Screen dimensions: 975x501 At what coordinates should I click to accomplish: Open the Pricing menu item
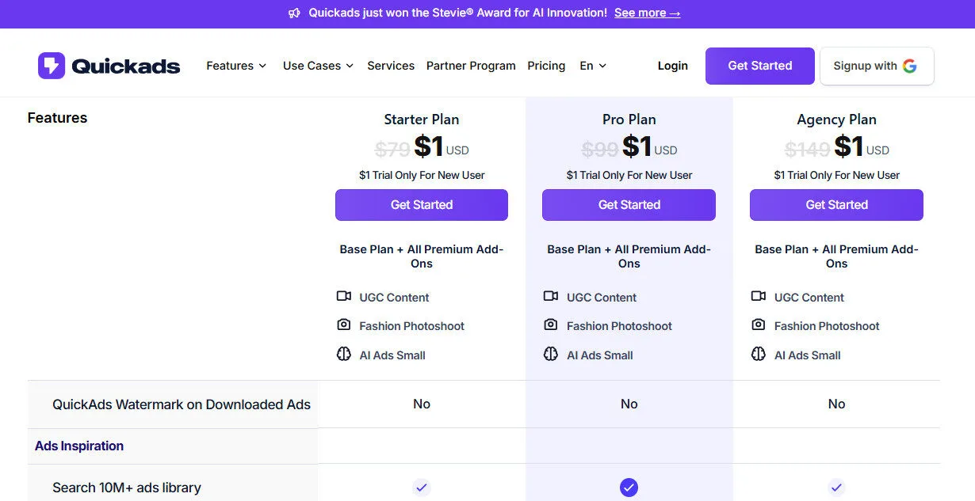(x=546, y=66)
